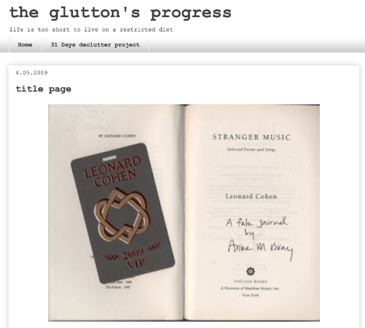Click the Anne M Bray handwritten signature
This screenshot has height=328, width=365.
[260, 248]
